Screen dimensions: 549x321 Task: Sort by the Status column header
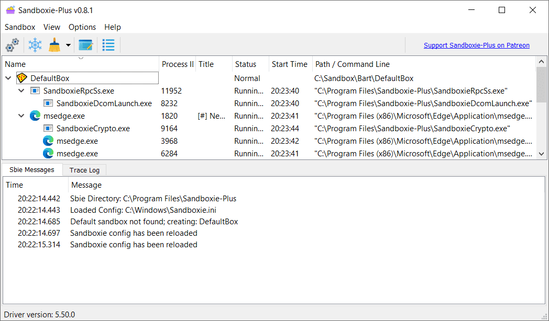pos(250,64)
